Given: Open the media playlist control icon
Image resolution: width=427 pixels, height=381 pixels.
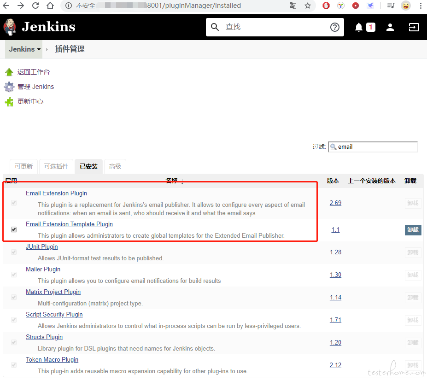Looking at the screenshot, I should pos(391,6).
